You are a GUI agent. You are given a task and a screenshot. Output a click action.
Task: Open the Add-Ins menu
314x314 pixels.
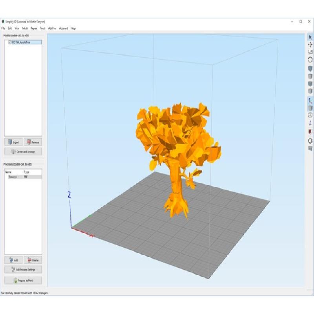52,28
